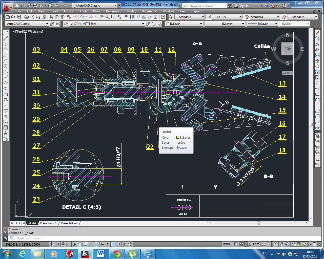324x259 pixels.
Task: Select the Polygon drawing tool
Action: [6, 50]
